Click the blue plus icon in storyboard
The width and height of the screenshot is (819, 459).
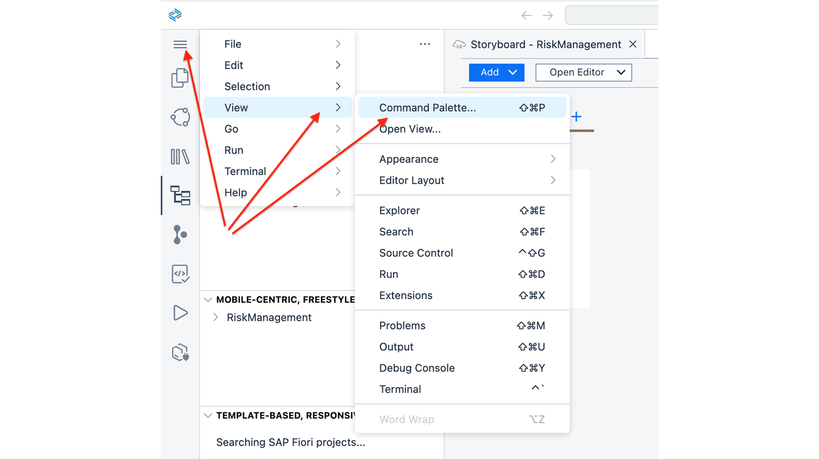(x=576, y=117)
